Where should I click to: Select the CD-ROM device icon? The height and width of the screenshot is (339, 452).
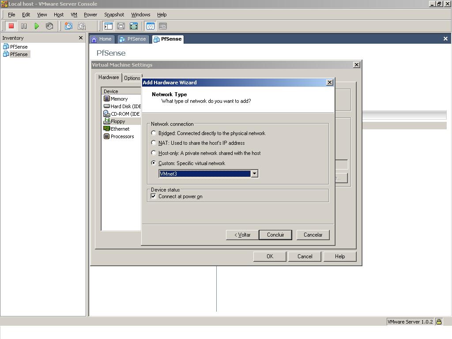(x=107, y=113)
